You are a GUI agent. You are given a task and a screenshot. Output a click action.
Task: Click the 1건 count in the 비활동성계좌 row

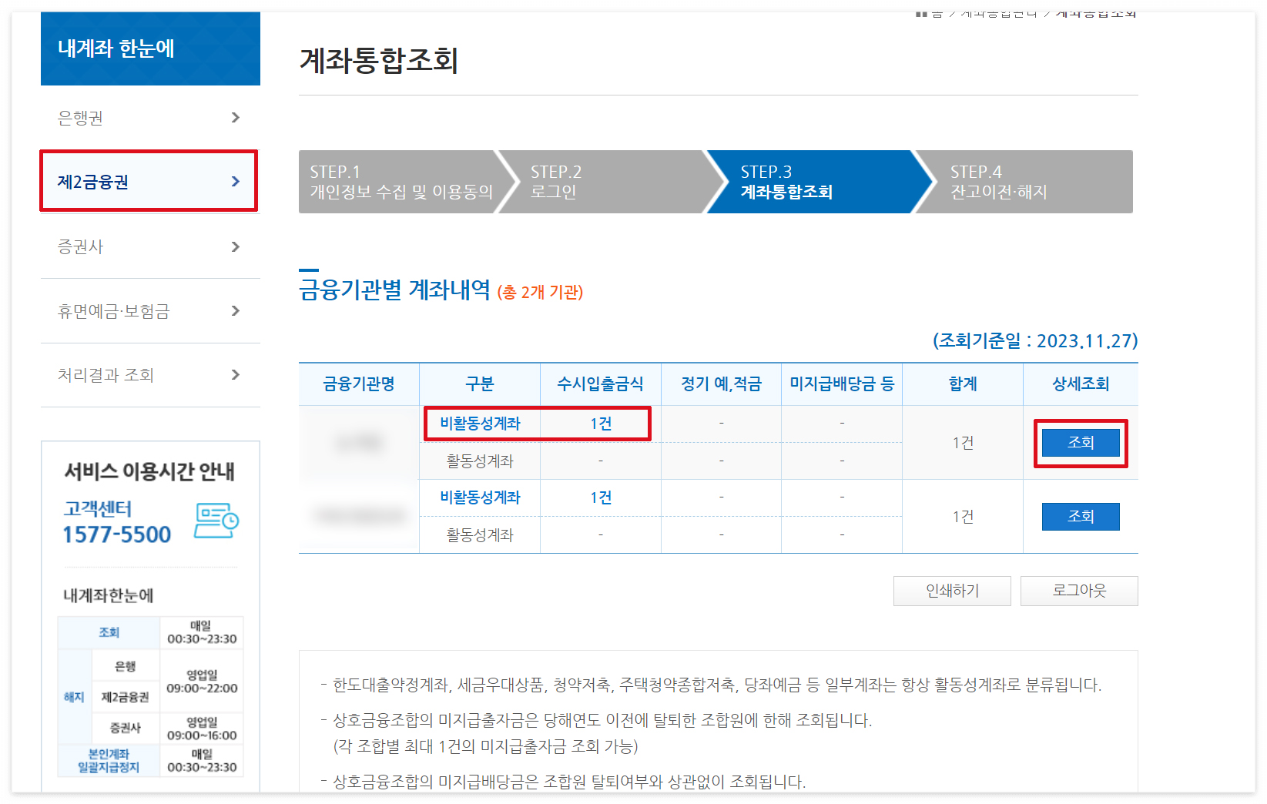coord(600,423)
